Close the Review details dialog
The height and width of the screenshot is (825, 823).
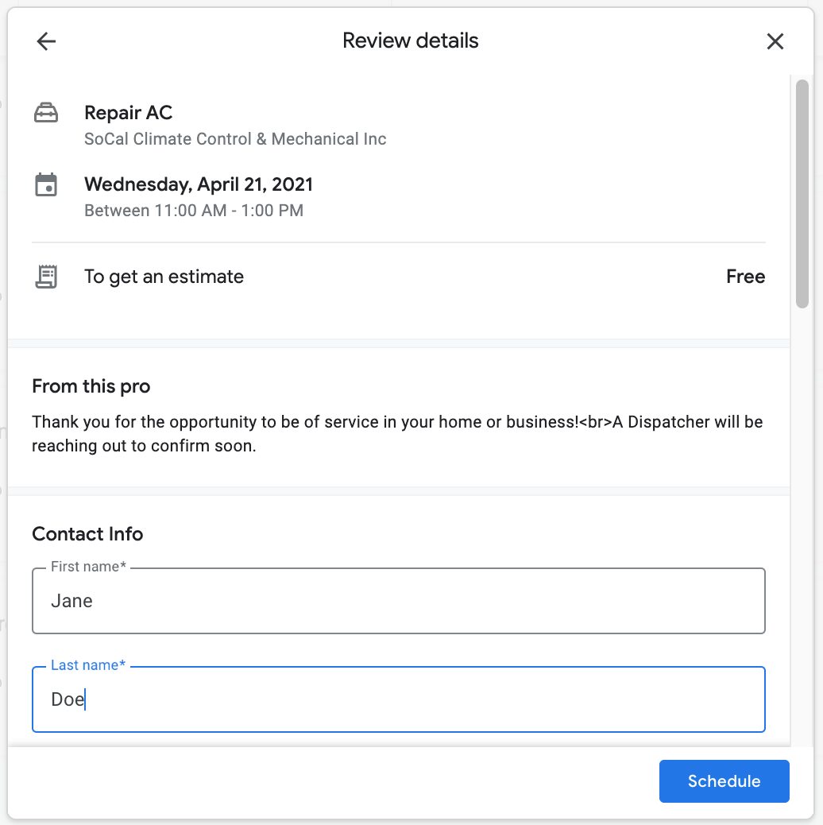(x=775, y=41)
